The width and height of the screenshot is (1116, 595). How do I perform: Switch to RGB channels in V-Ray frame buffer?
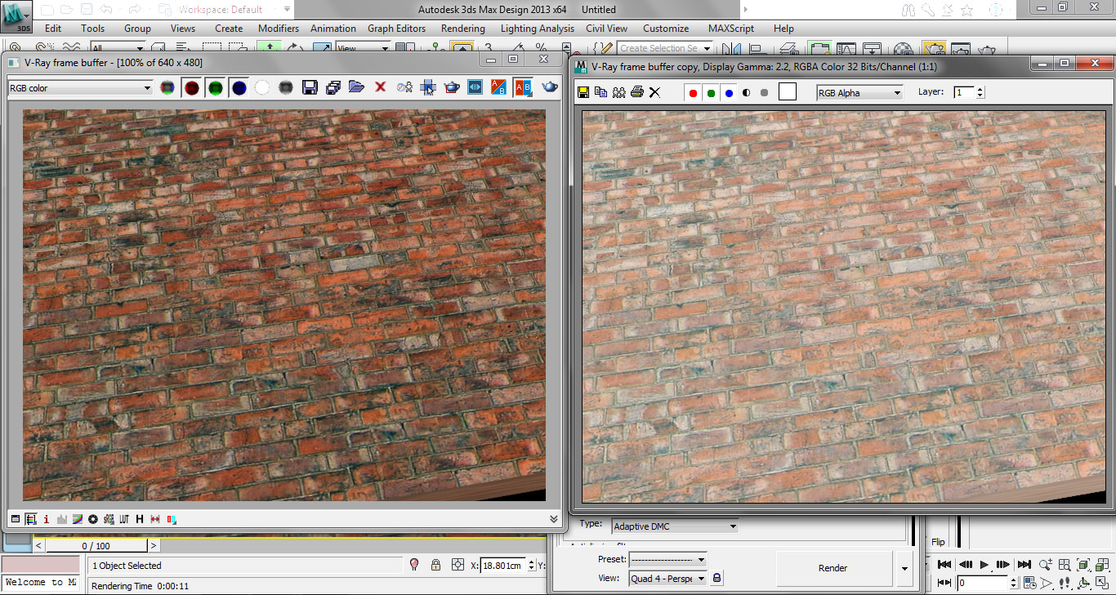coord(167,87)
